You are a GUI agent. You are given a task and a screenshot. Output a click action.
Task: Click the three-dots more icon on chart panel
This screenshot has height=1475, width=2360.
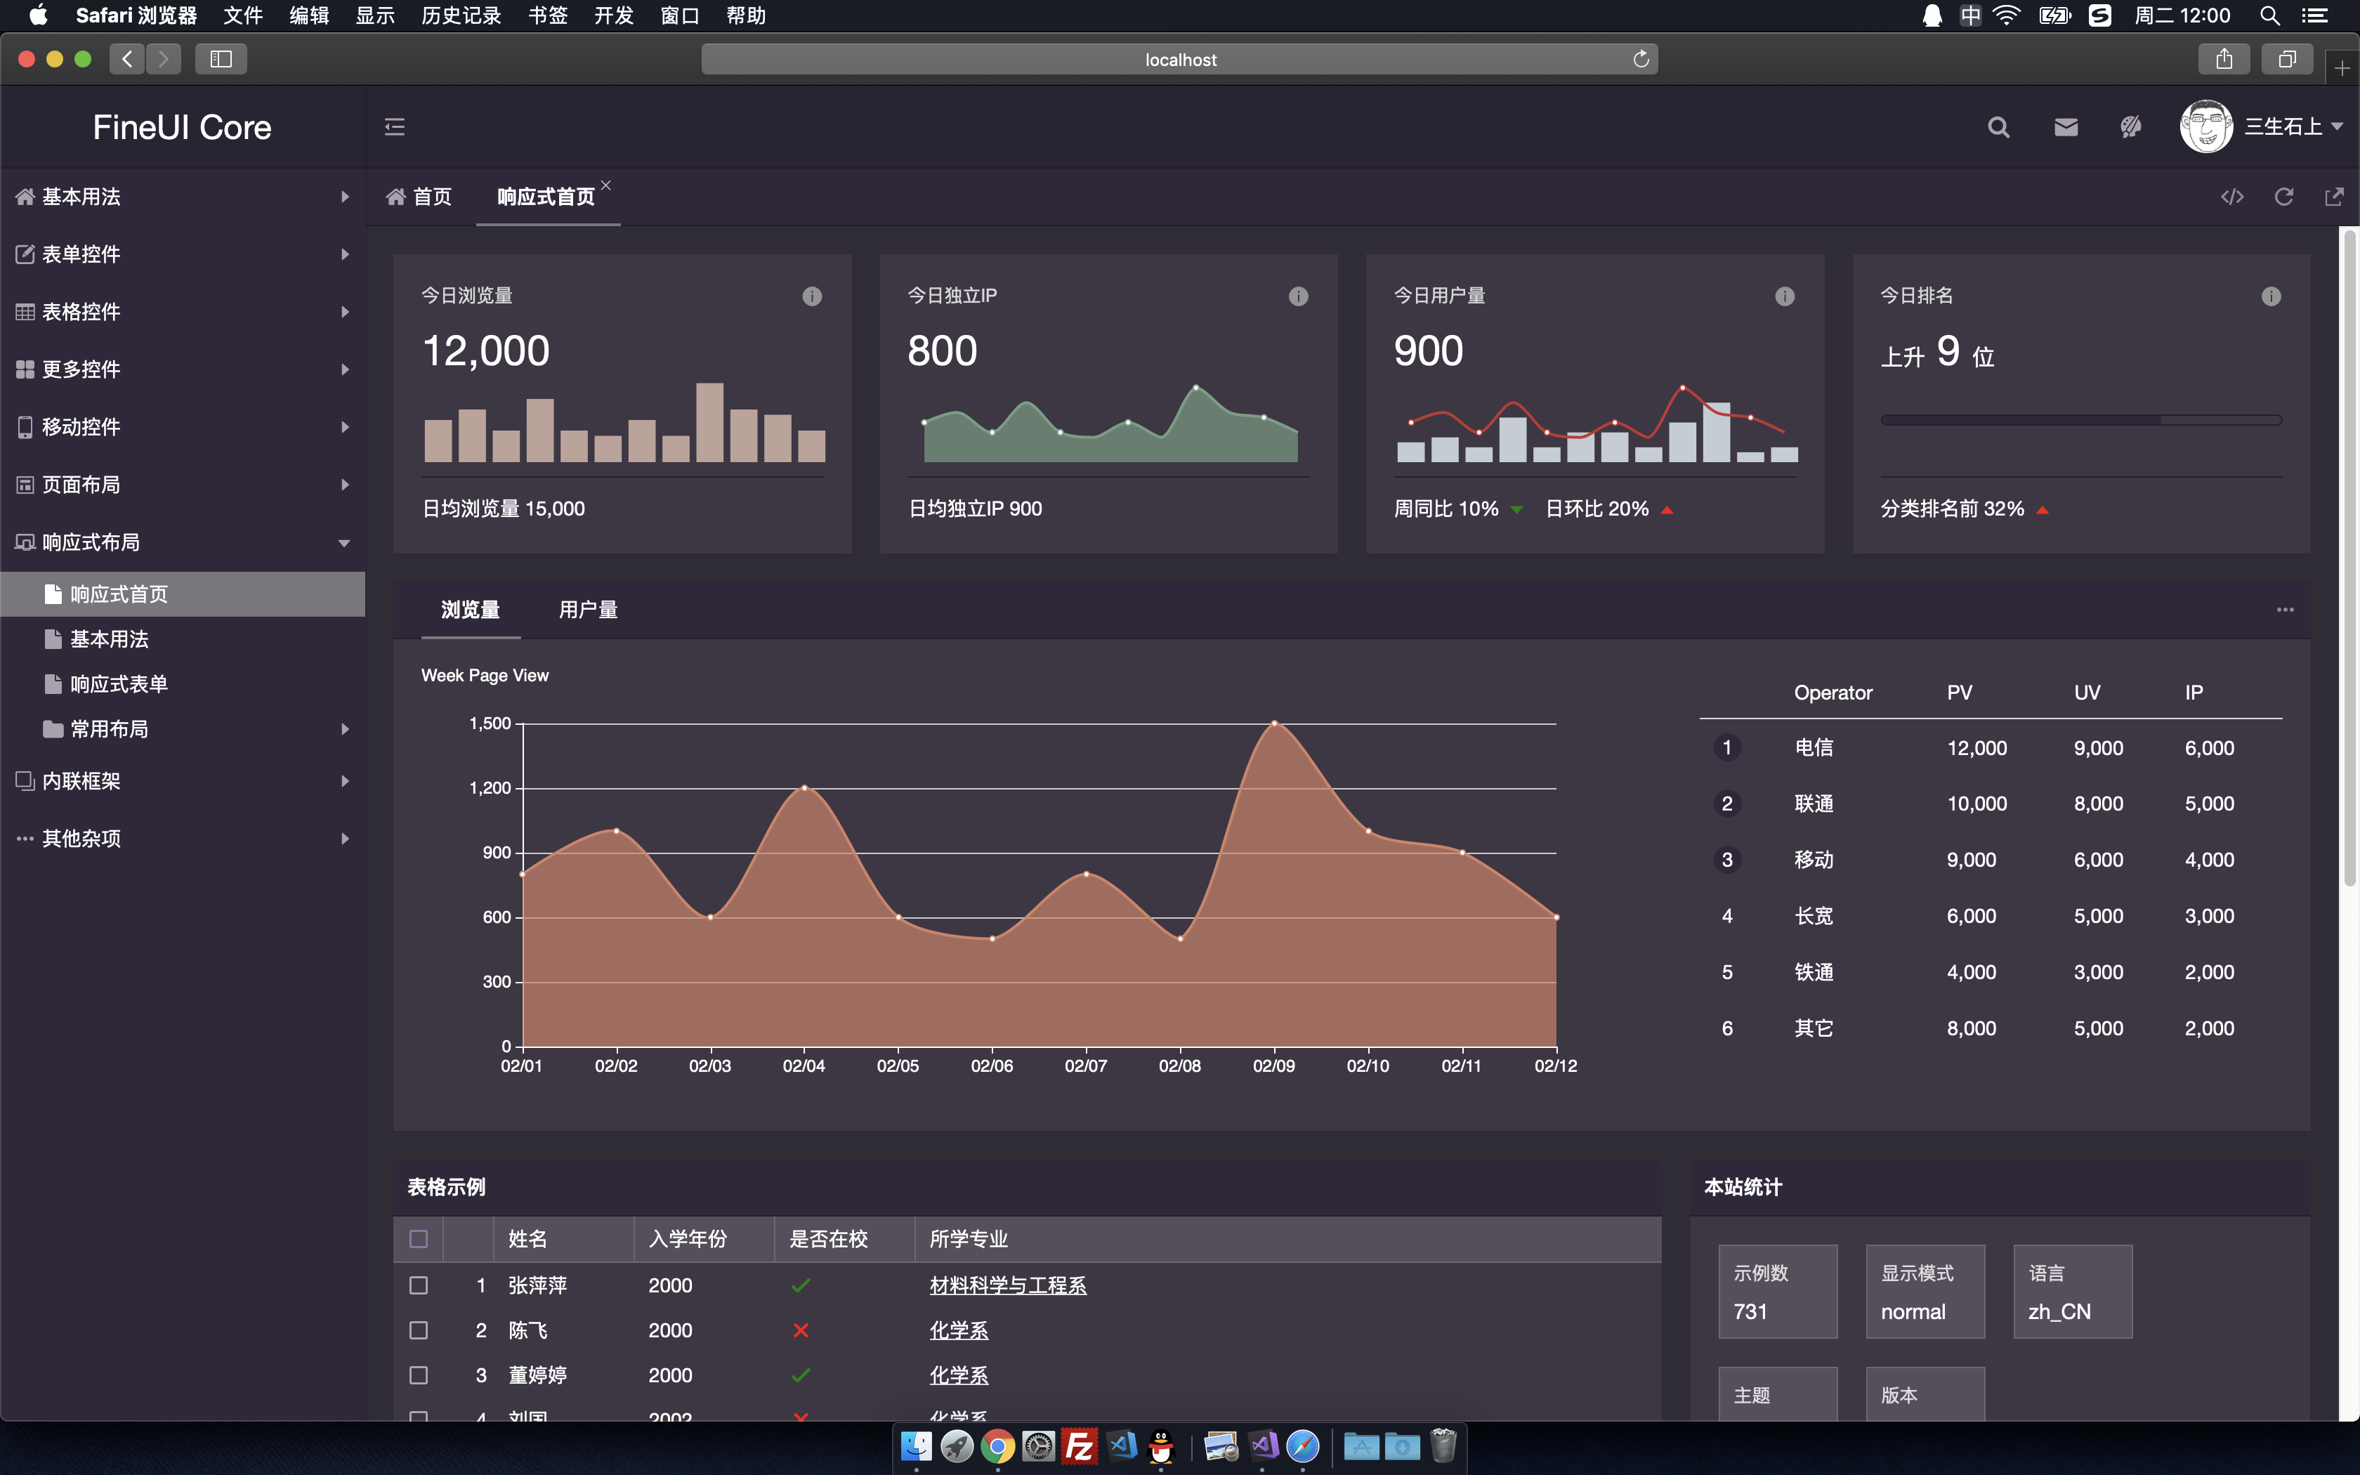tap(2285, 610)
